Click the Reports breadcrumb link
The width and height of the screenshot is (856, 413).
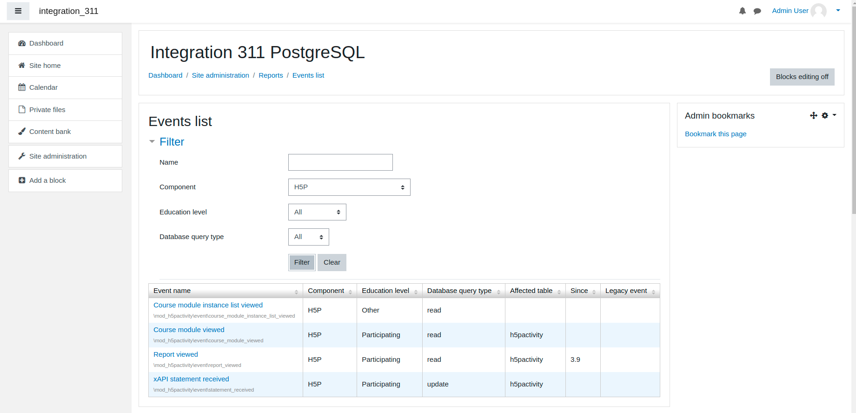click(x=271, y=75)
